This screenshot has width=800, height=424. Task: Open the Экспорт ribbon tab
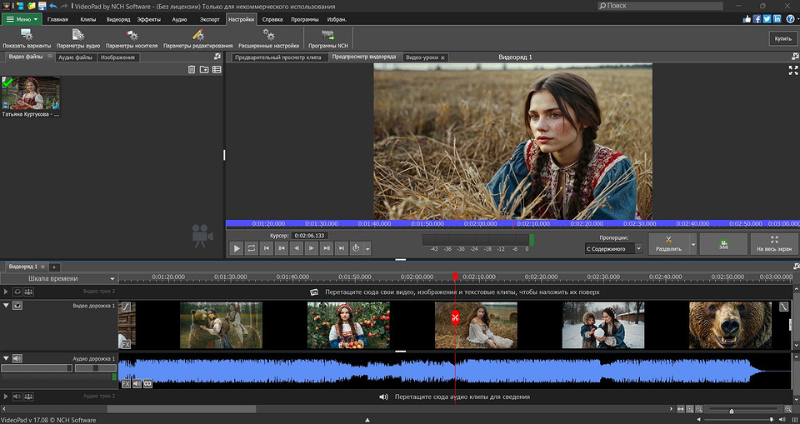(x=210, y=19)
